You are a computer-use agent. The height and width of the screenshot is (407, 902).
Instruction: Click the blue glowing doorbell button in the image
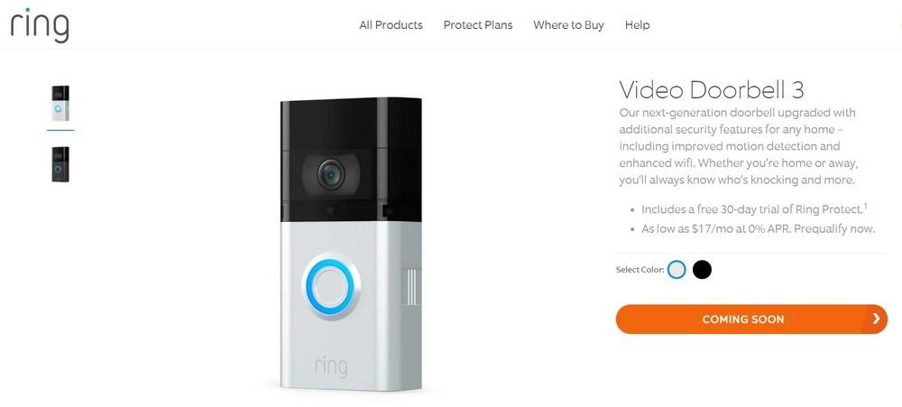point(331,286)
